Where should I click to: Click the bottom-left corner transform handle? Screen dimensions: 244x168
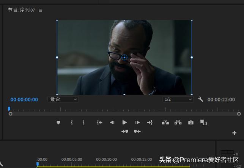57,94
